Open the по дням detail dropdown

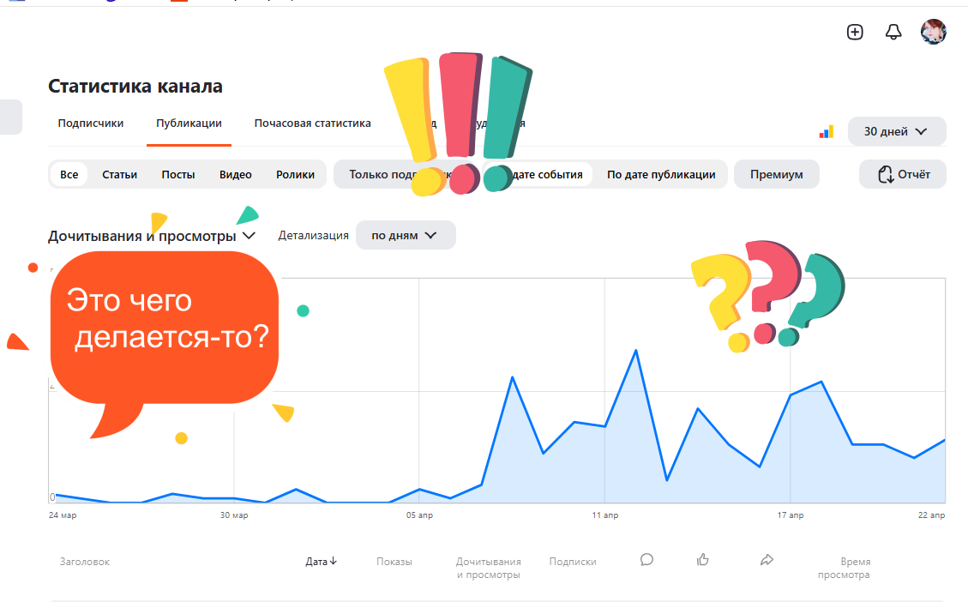point(406,235)
